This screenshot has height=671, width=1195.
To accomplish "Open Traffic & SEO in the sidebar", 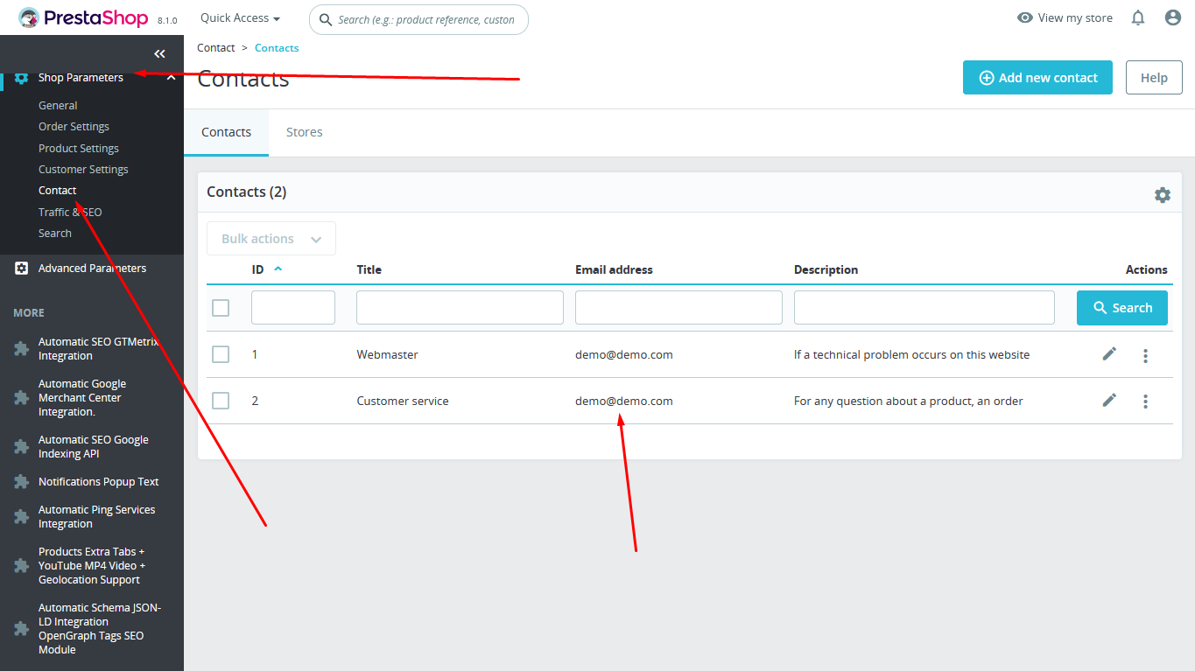I will click(70, 213).
